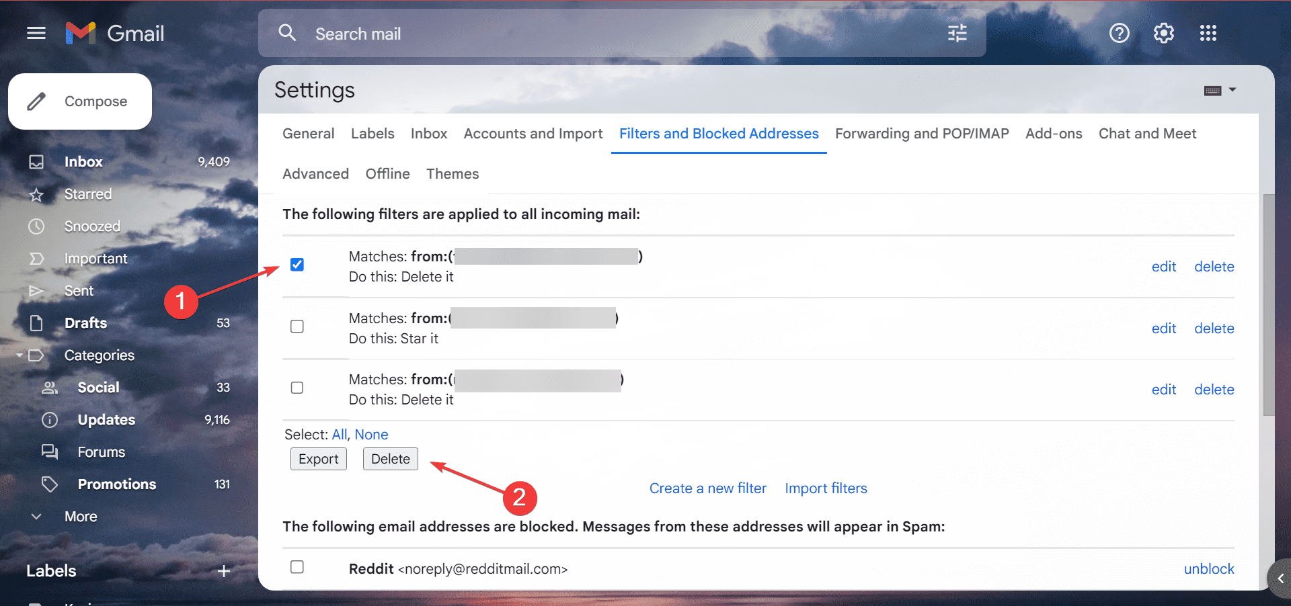Screen dimensions: 1291x606
Task: Open the Snoozed mail section
Action: click(x=93, y=226)
